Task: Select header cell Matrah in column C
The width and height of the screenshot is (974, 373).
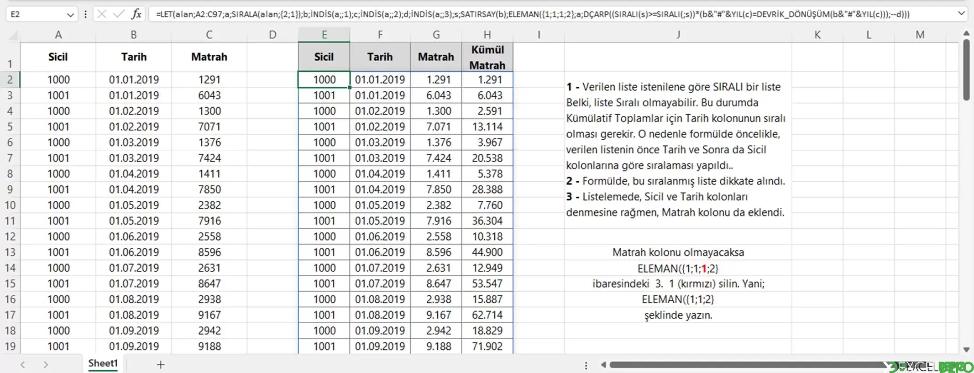Action: [x=209, y=57]
